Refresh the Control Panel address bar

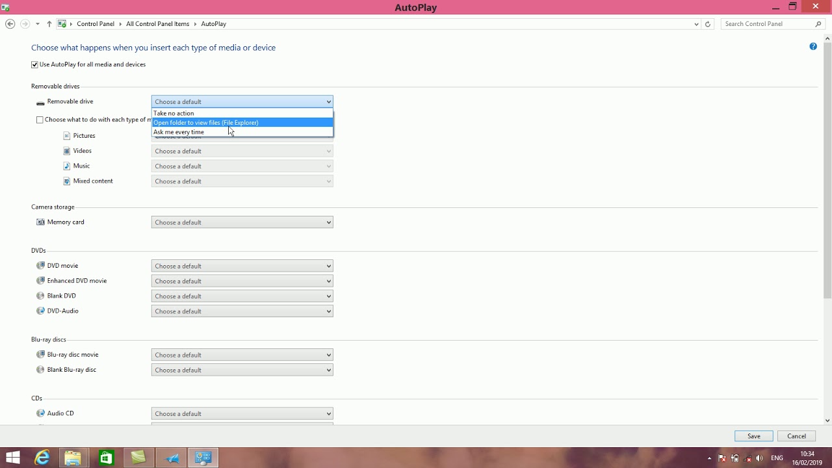click(708, 24)
